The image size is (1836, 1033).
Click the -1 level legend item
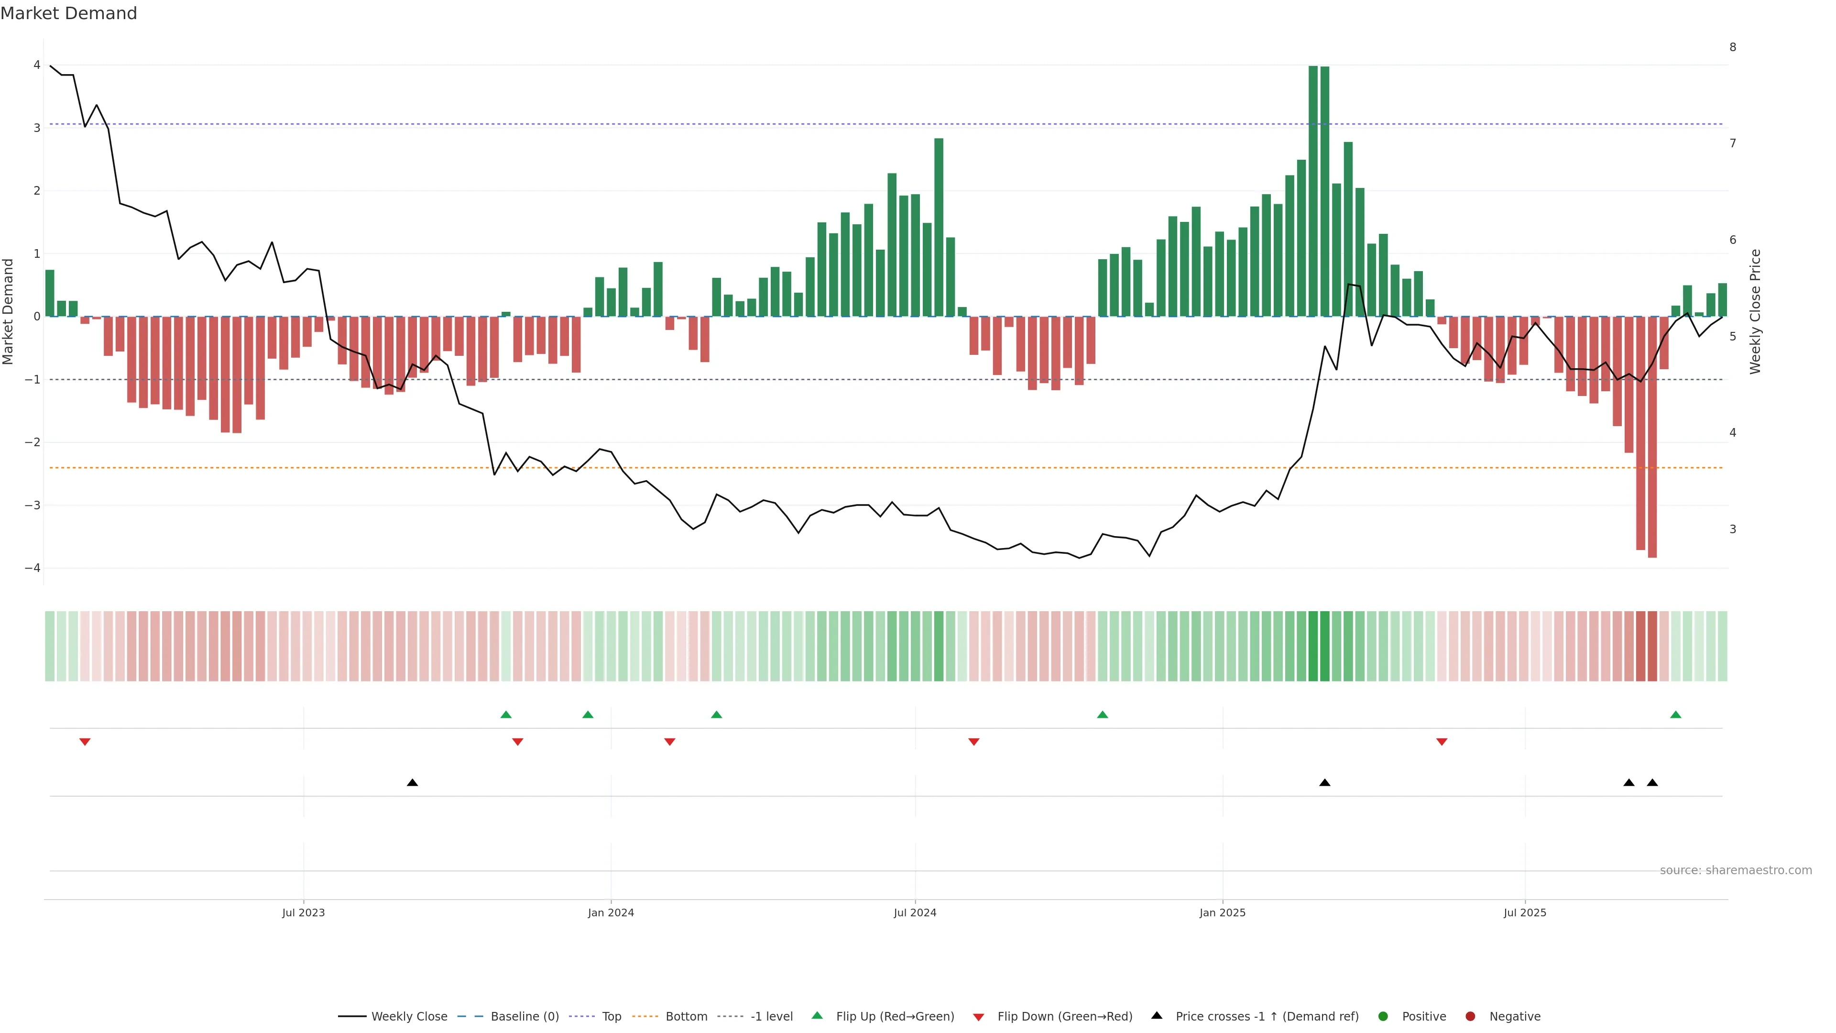[771, 1017]
